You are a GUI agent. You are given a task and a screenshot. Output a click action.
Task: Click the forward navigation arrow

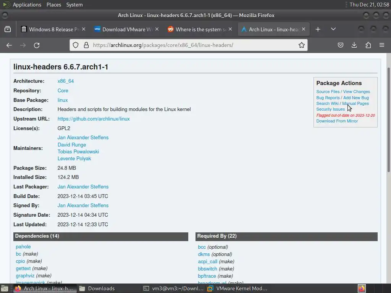tap(23, 45)
